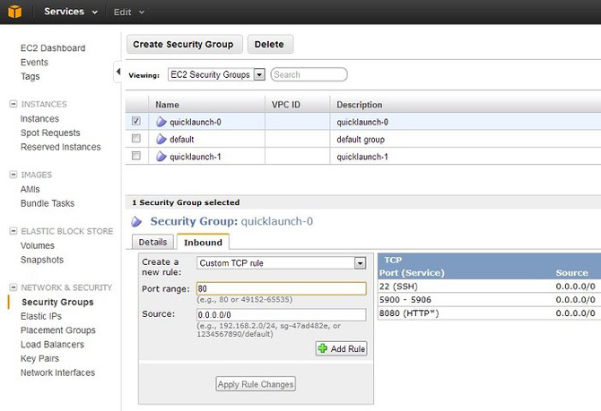Click the Security Group heading icon
The width and height of the screenshot is (601, 411).
[x=136, y=221]
